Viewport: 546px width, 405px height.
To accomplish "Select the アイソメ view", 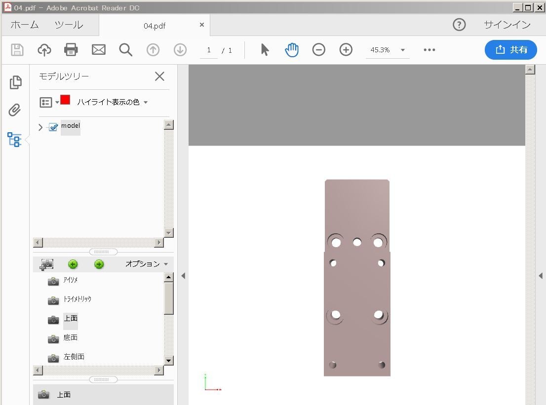I will point(70,280).
